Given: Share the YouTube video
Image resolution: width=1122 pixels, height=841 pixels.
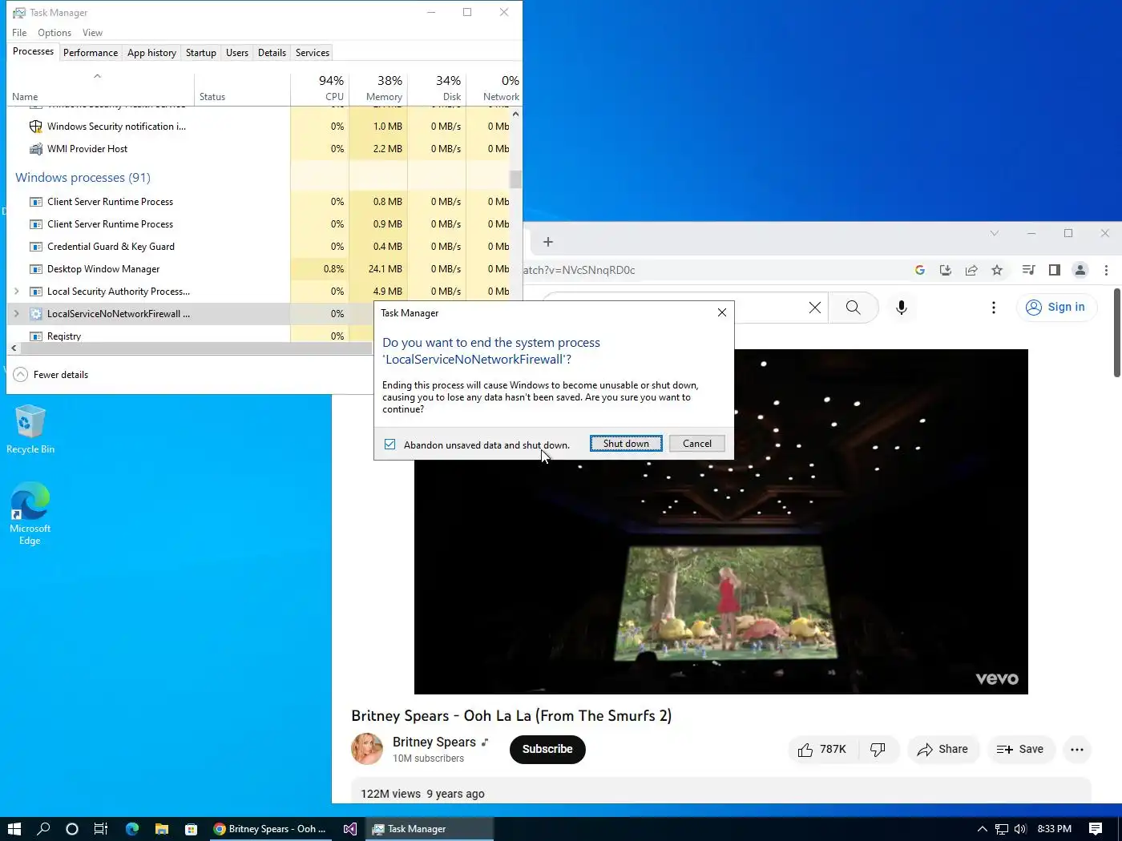Looking at the screenshot, I should click(943, 750).
